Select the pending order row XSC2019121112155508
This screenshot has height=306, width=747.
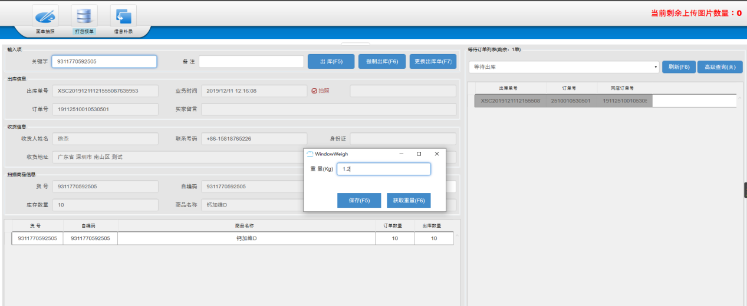[511, 101]
